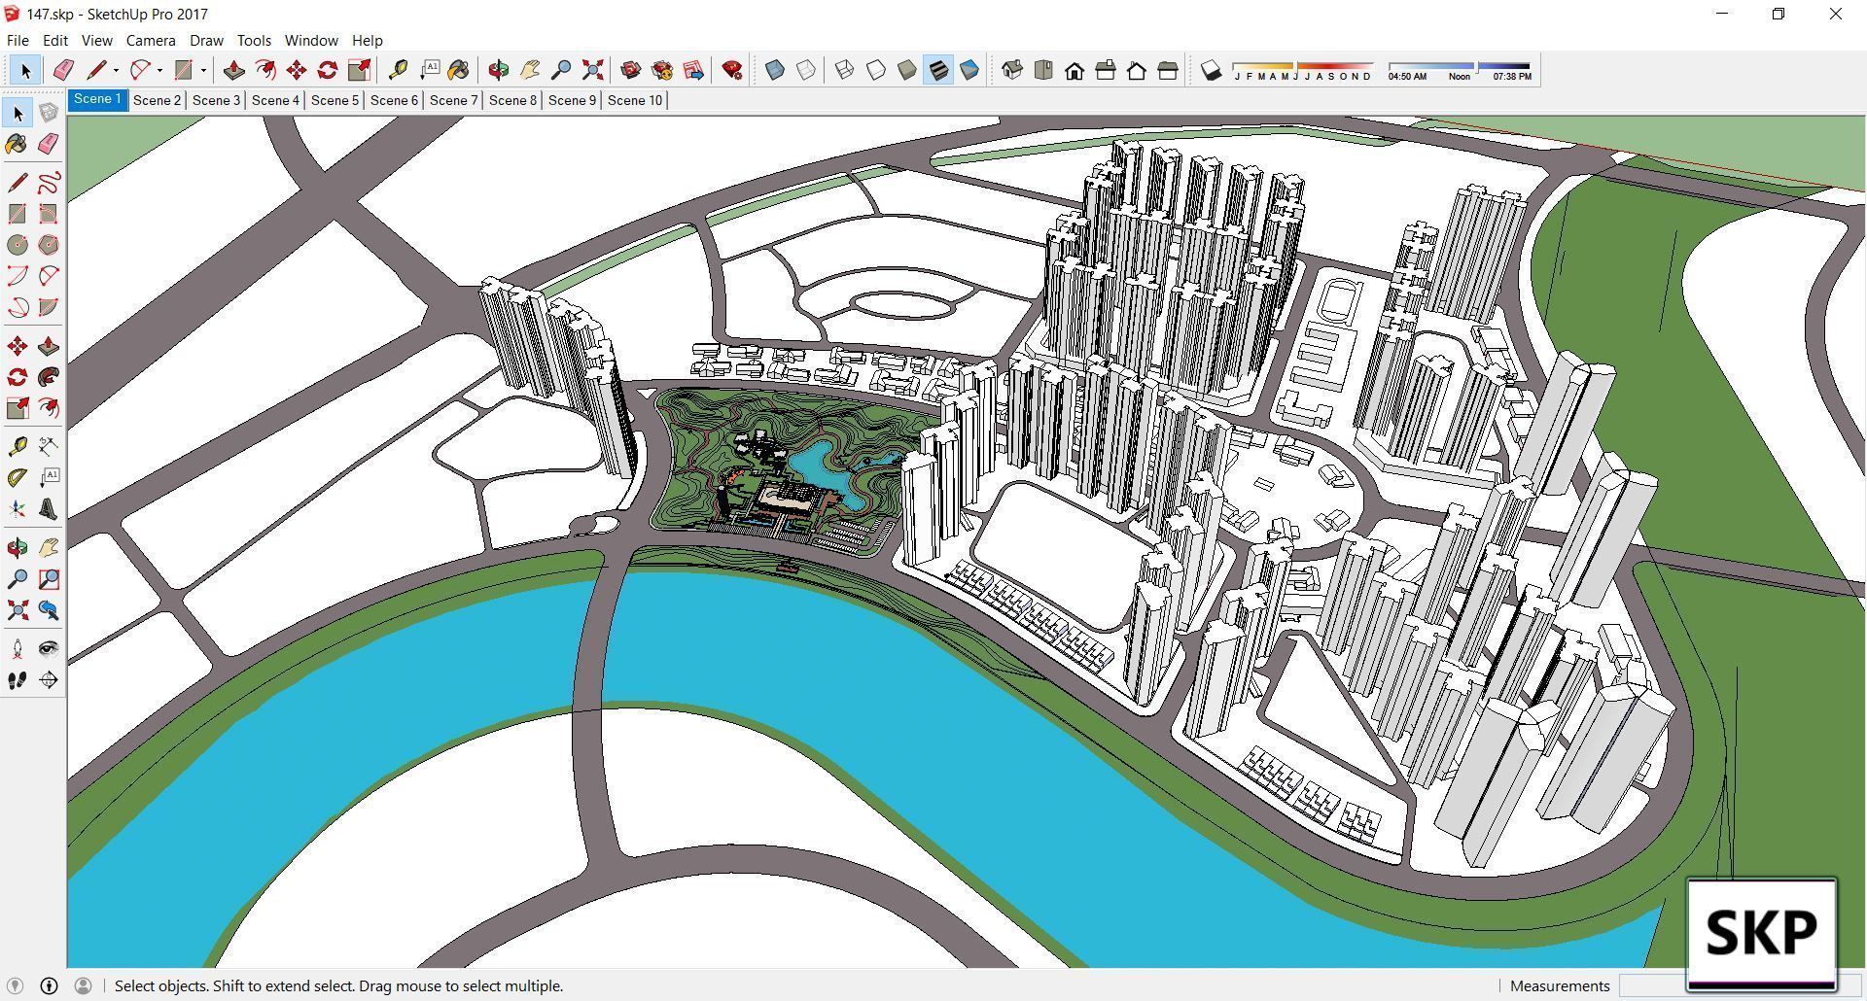Viewport: 1867px width, 1001px height.
Task: Open the File menu
Action: tap(18, 41)
